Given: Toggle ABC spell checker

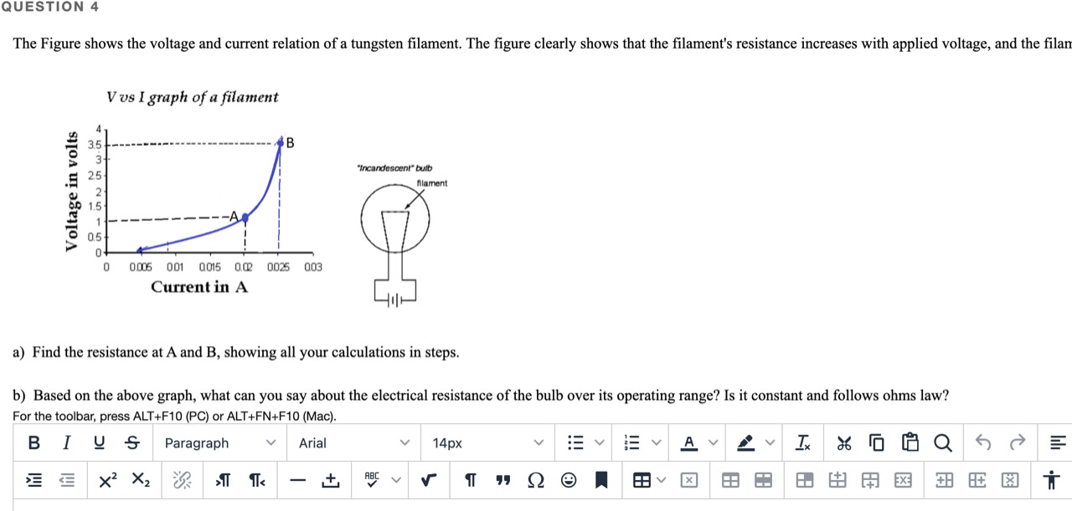Looking at the screenshot, I should (x=372, y=480).
